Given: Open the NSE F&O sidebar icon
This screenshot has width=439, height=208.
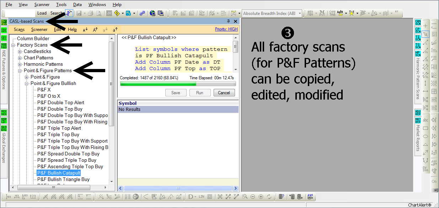Looking at the screenshot, I should pyautogui.click(x=4, y=46).
